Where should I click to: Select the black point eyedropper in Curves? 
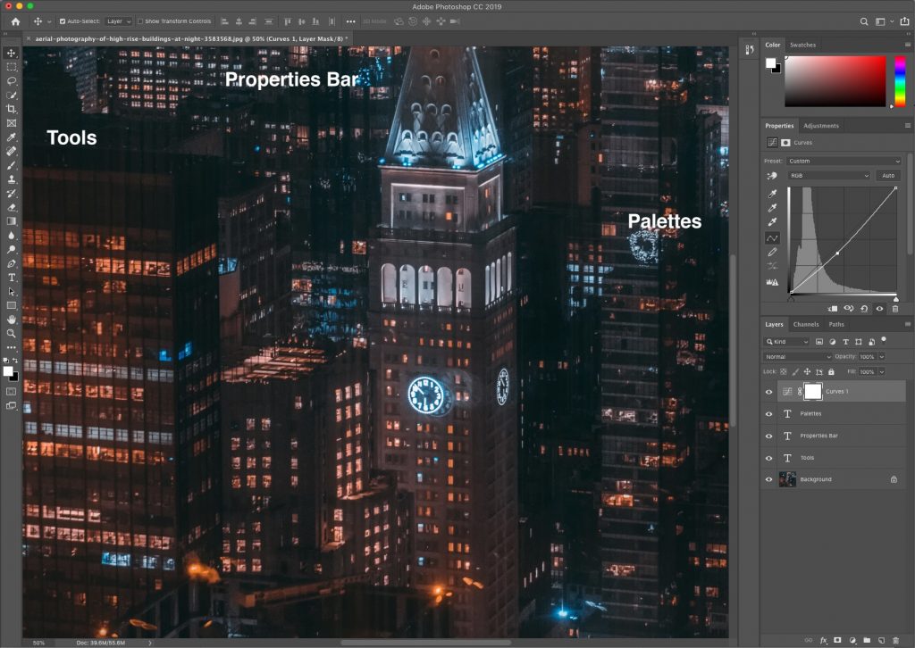click(772, 194)
